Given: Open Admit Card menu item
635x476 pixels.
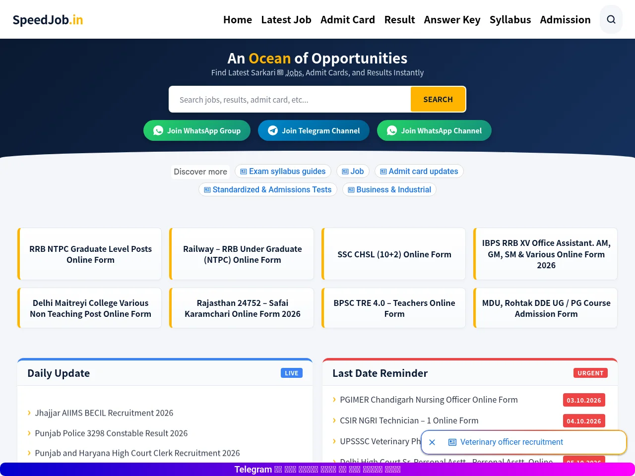Looking at the screenshot, I should (x=348, y=20).
